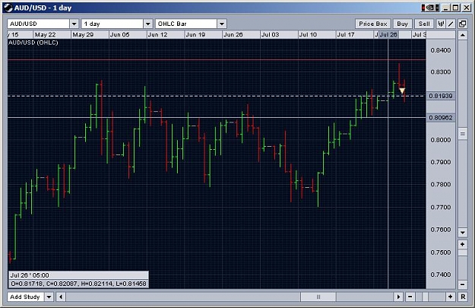Maximize the AUD/USD chart window

point(456,8)
